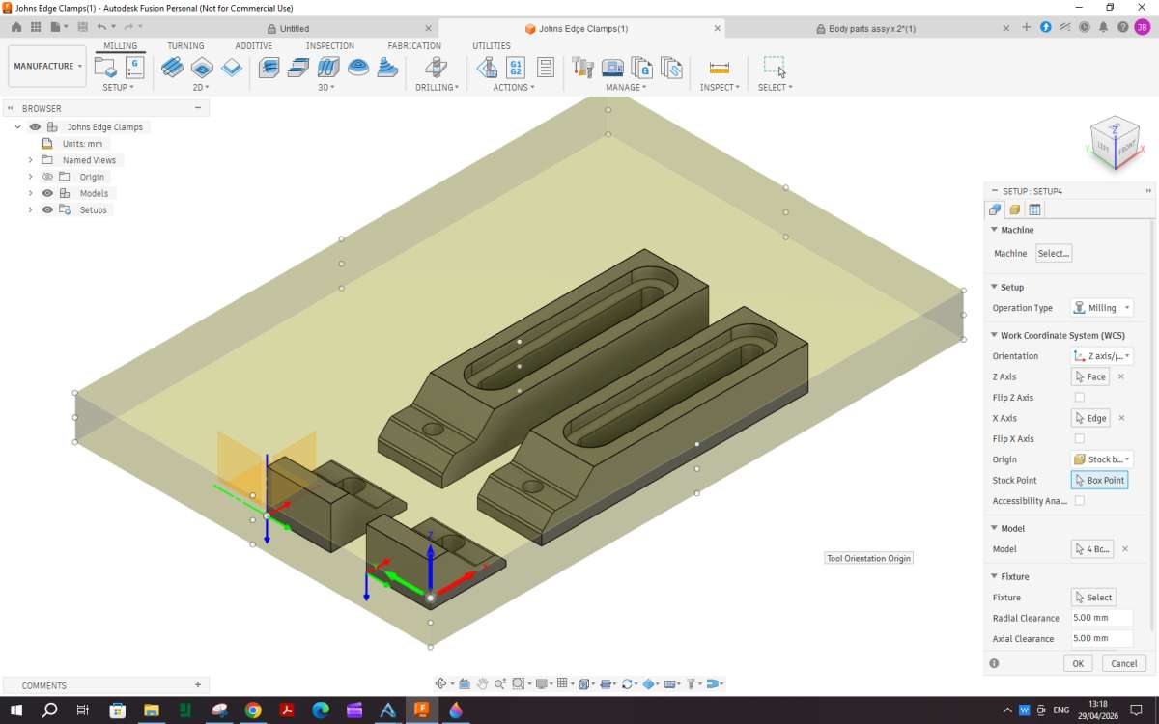Screen dimensions: 1159x724
Task: Click the Post Process G1 G2 icon
Action: (x=516, y=67)
